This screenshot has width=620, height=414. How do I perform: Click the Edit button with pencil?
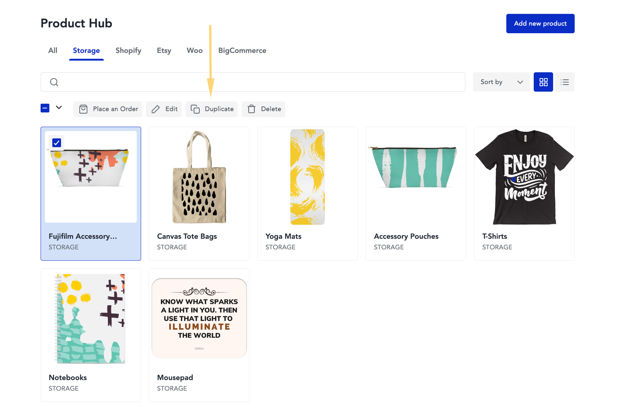pyautogui.click(x=164, y=109)
